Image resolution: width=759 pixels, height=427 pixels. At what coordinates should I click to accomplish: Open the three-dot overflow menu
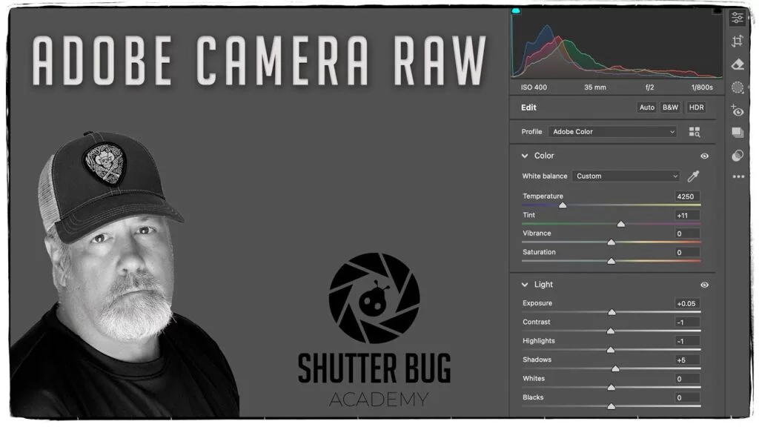click(x=738, y=176)
